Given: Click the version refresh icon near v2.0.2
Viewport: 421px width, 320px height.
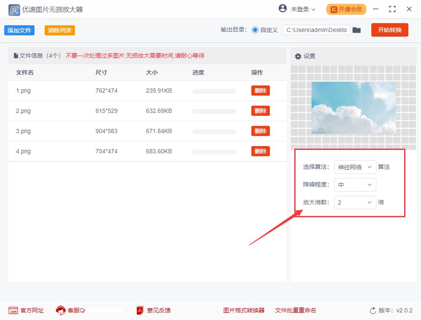Looking at the screenshot, I should click(x=372, y=310).
